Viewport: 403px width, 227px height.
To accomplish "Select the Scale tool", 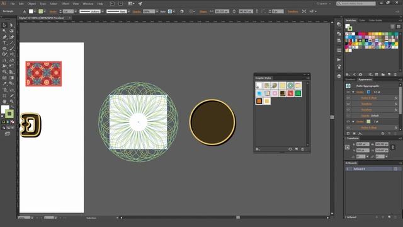I will point(11,61).
